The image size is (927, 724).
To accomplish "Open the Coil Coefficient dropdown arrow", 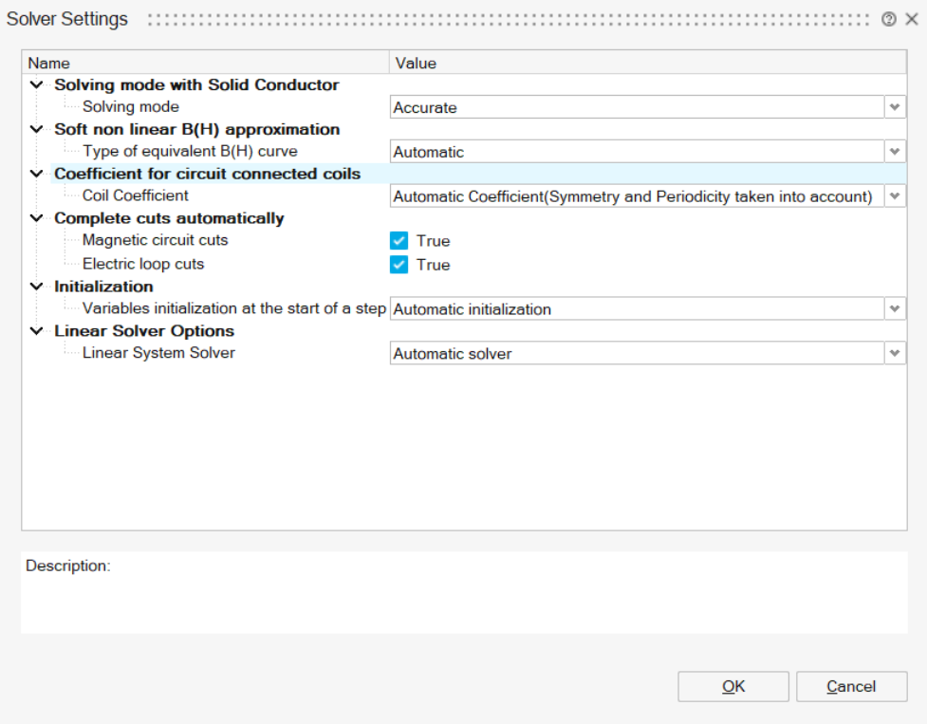I will pyautogui.click(x=895, y=196).
